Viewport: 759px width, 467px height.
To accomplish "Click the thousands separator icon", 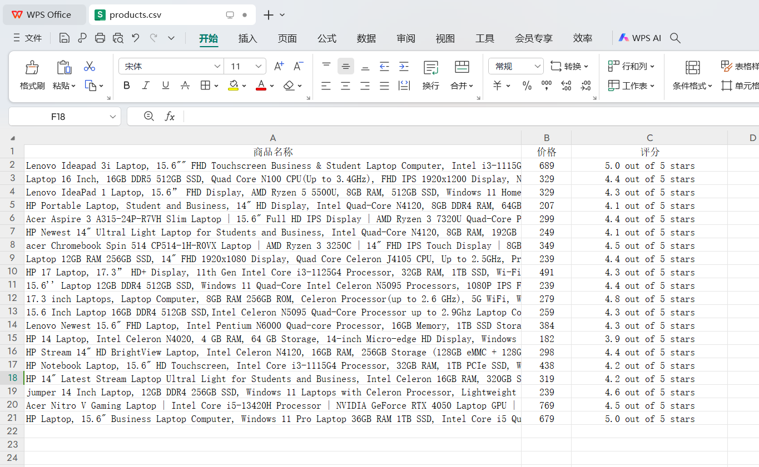I will click(x=547, y=86).
